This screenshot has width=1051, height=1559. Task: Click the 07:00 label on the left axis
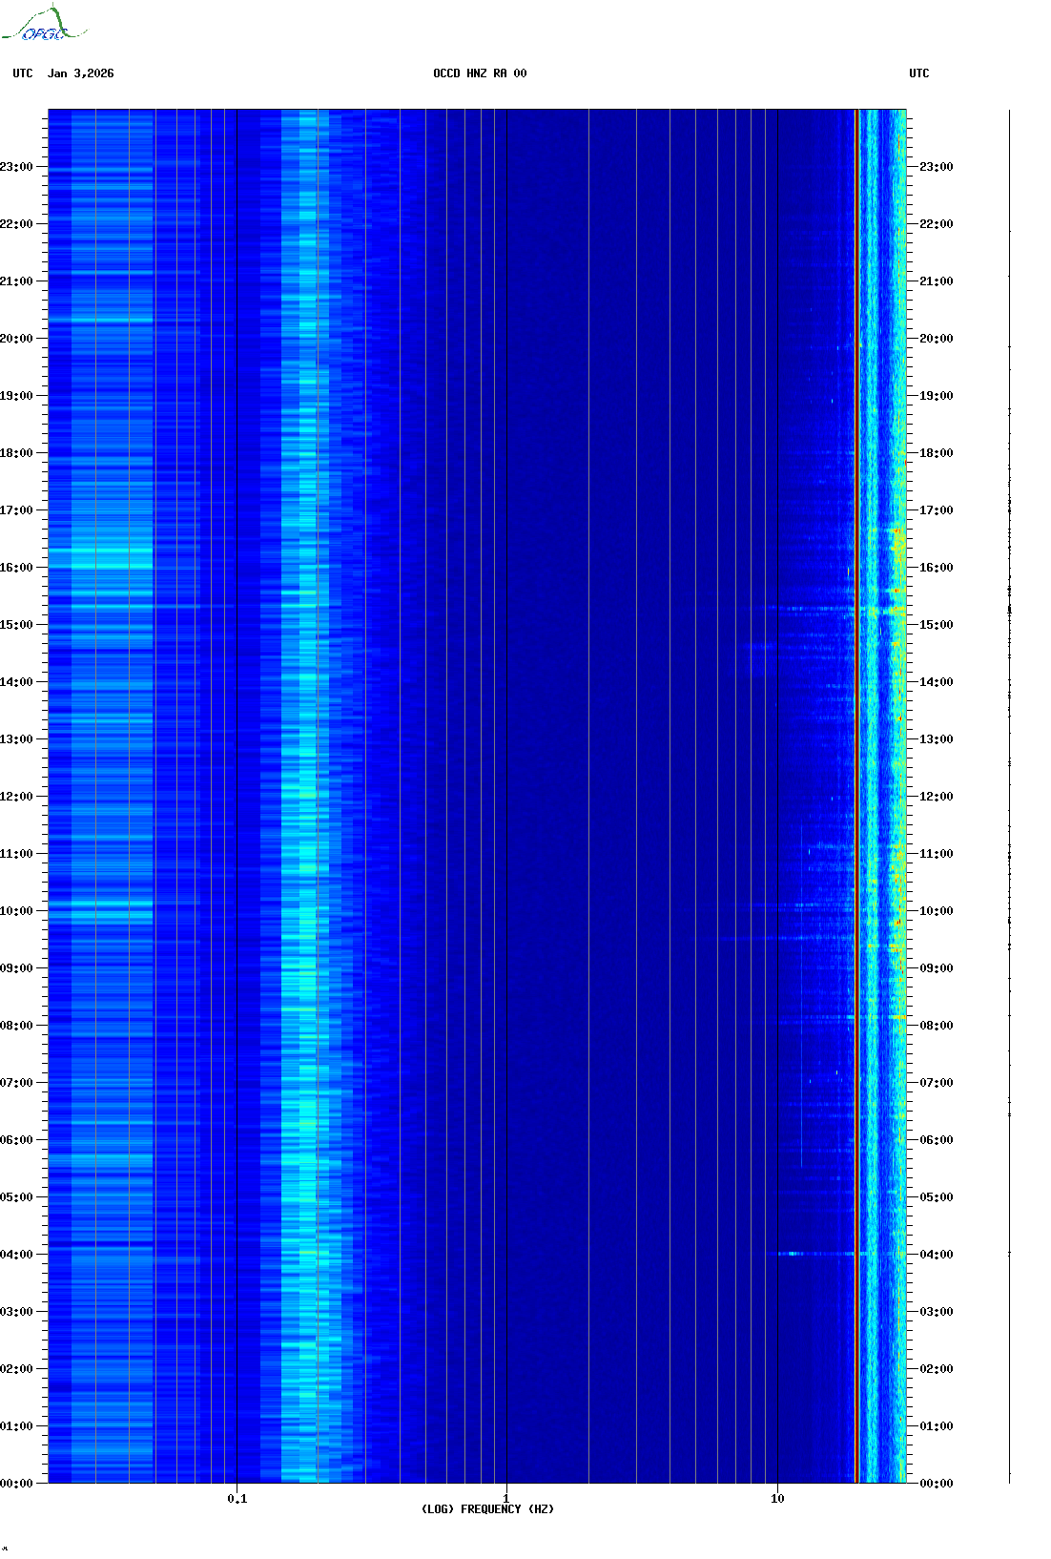pyautogui.click(x=16, y=1083)
